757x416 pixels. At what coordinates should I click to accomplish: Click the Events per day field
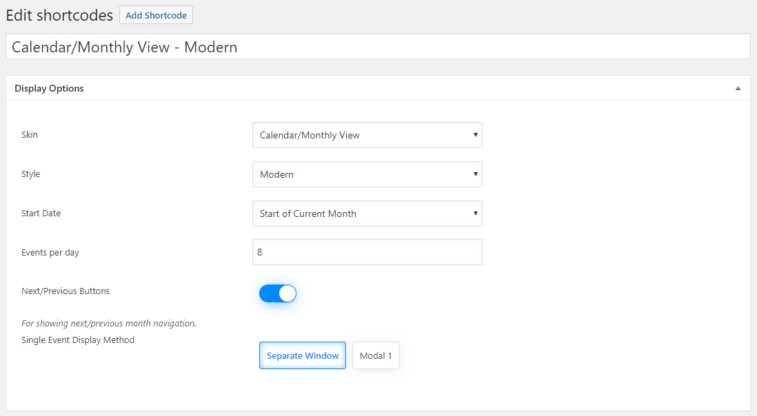[367, 252]
